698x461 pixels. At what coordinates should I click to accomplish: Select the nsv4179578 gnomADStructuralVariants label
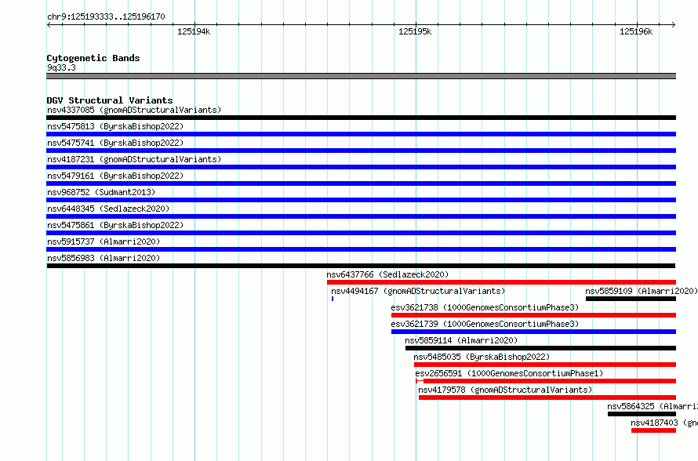coord(505,390)
